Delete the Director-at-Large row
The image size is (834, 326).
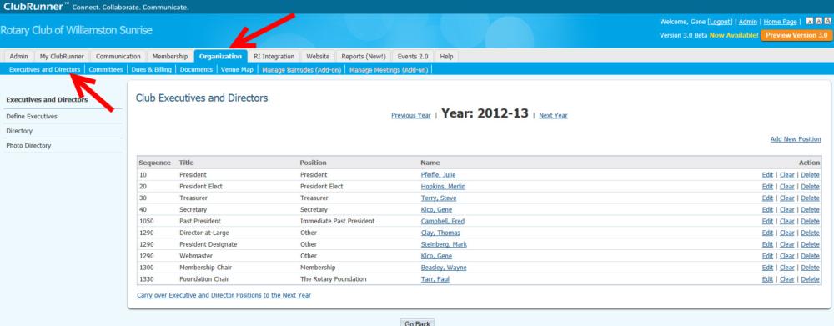click(810, 233)
